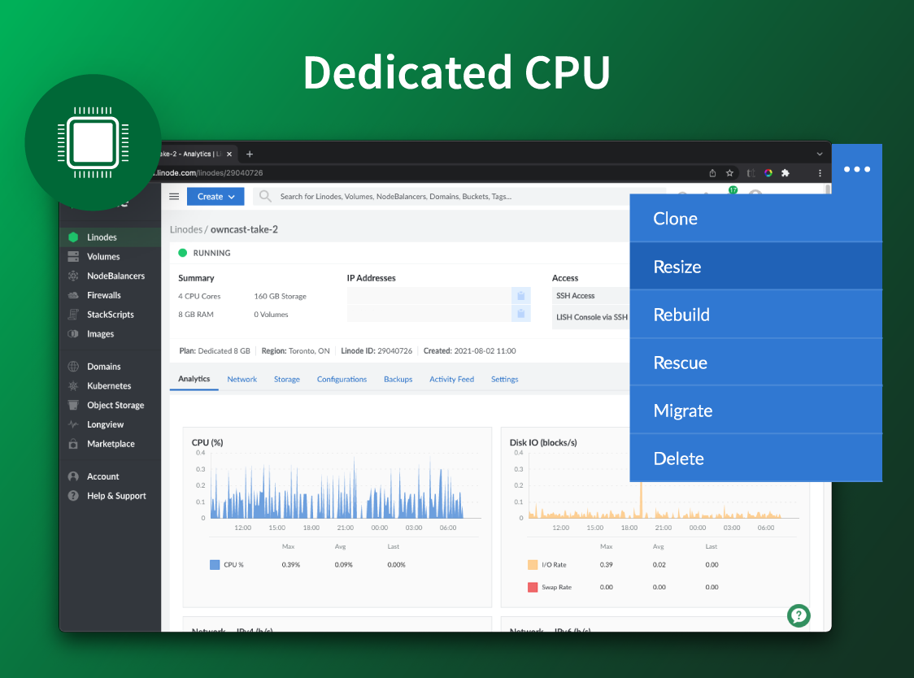
Task: Switch to the Network tab
Action: coord(242,379)
